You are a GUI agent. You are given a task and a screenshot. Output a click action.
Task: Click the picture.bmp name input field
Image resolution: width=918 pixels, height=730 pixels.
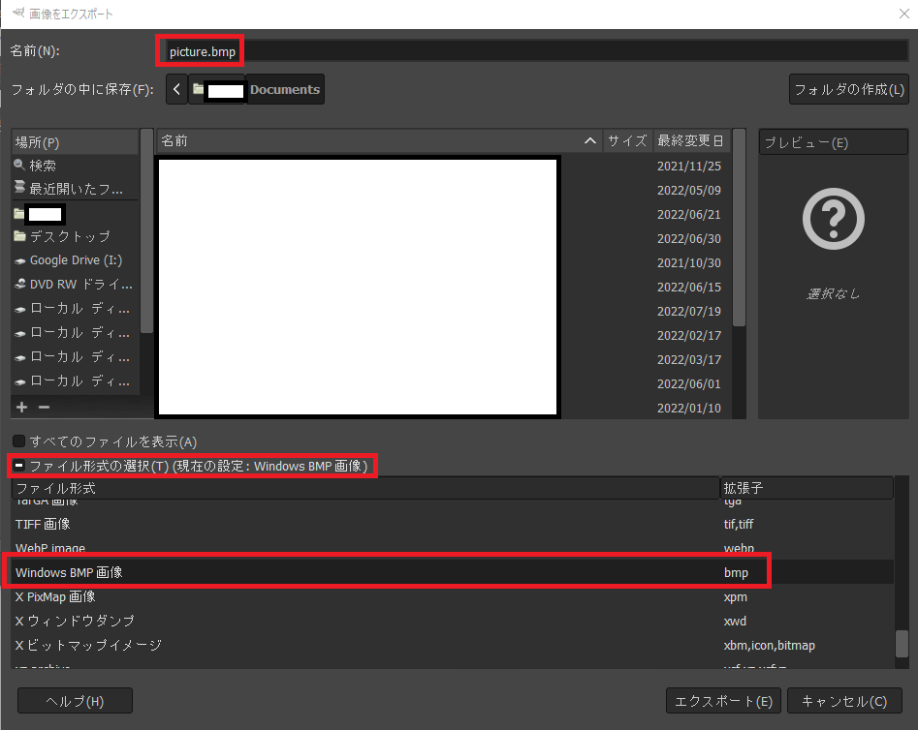tap(199, 49)
